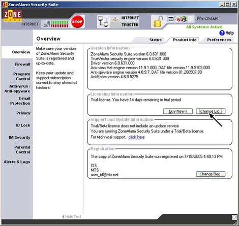The height and width of the screenshot is (226, 239).
Task: Open the Firewall section
Action: [22, 64]
